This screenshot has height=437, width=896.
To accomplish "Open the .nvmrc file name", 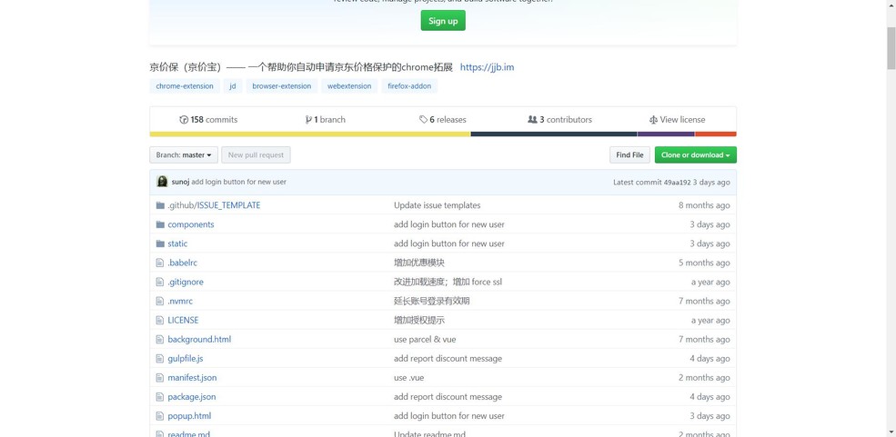I will [x=180, y=301].
